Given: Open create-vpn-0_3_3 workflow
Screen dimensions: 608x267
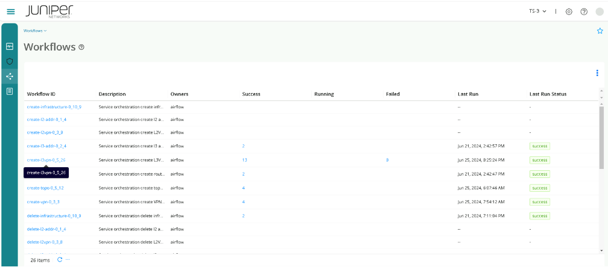Looking at the screenshot, I should point(43,201).
